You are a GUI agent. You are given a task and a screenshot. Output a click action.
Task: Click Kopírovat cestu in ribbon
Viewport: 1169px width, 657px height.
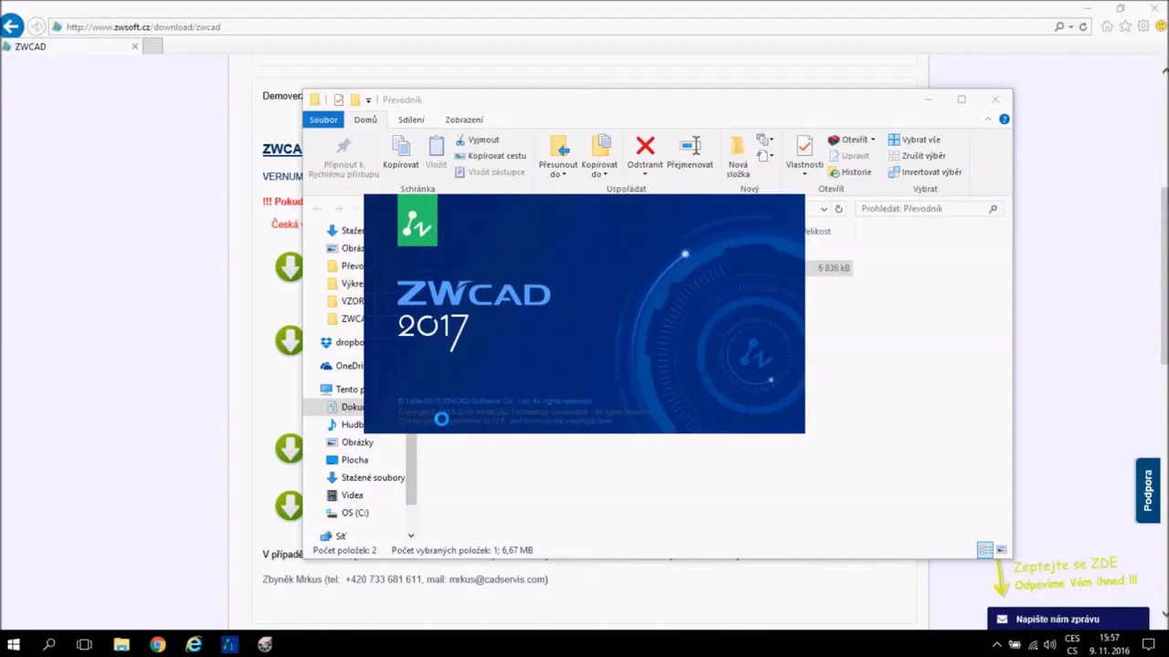490,156
